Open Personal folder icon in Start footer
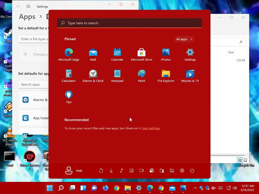This screenshot has width=259, height=194. point(162,171)
